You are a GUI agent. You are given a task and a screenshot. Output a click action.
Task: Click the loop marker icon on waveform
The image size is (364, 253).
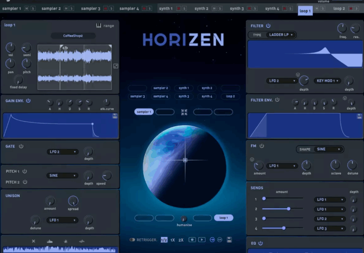(65, 48)
